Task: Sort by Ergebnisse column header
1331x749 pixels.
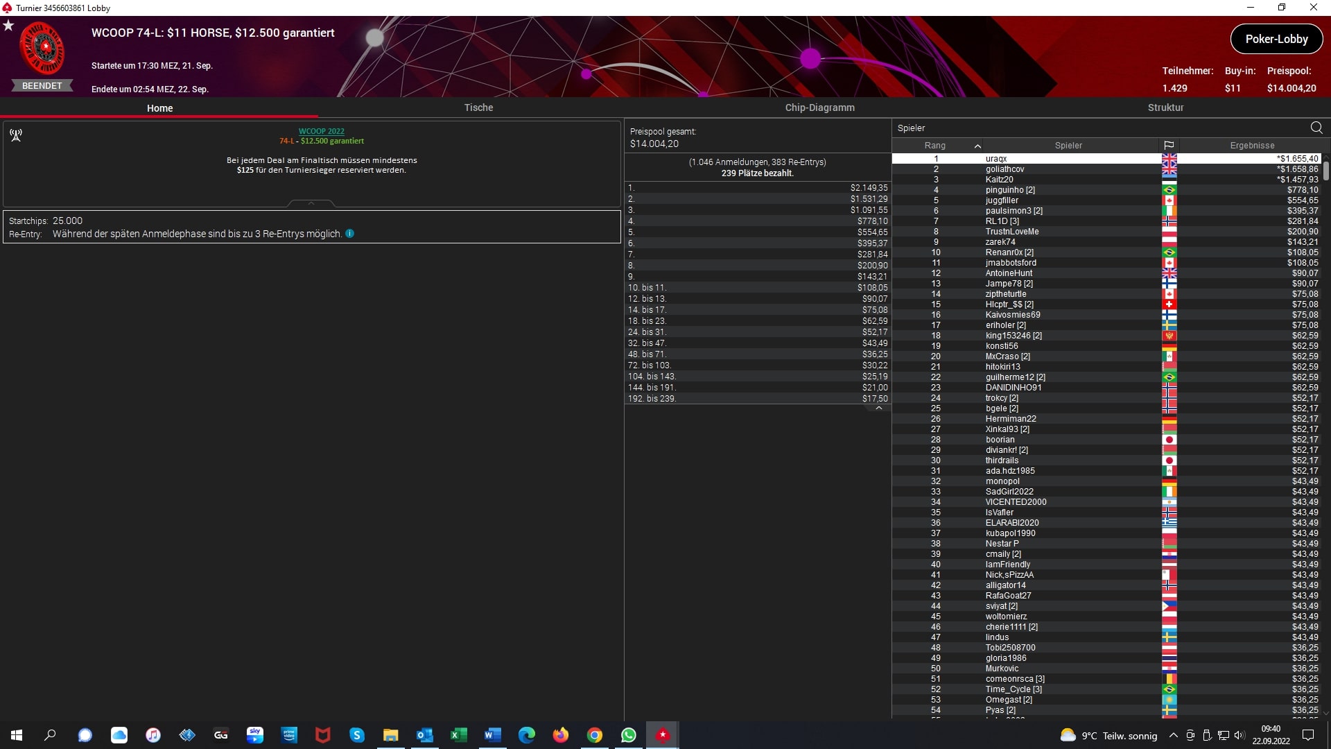Action: [x=1252, y=146]
